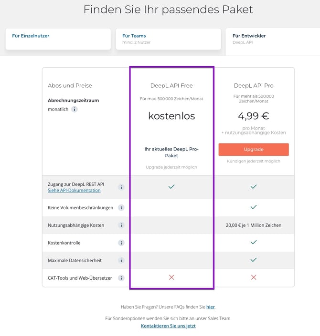320x336 pixels.
Task: Click info icon beside Kostenkontrolle
Action: point(121,243)
